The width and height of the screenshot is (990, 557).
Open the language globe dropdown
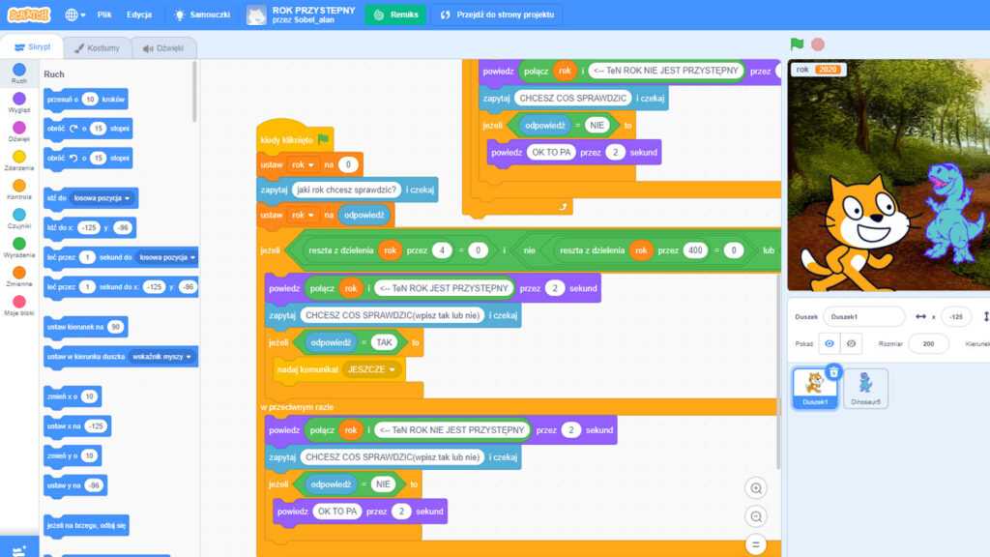point(75,15)
